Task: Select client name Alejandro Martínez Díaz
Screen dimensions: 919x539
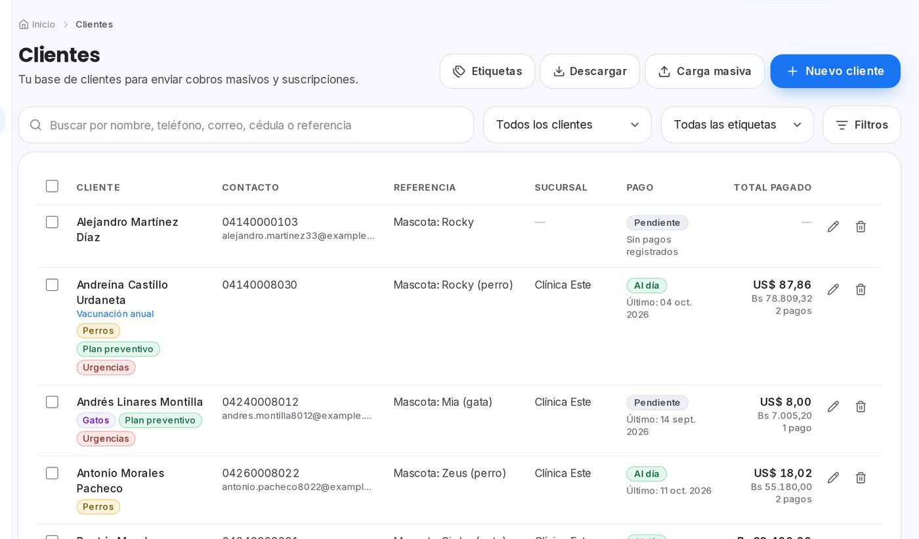Action: [127, 230]
